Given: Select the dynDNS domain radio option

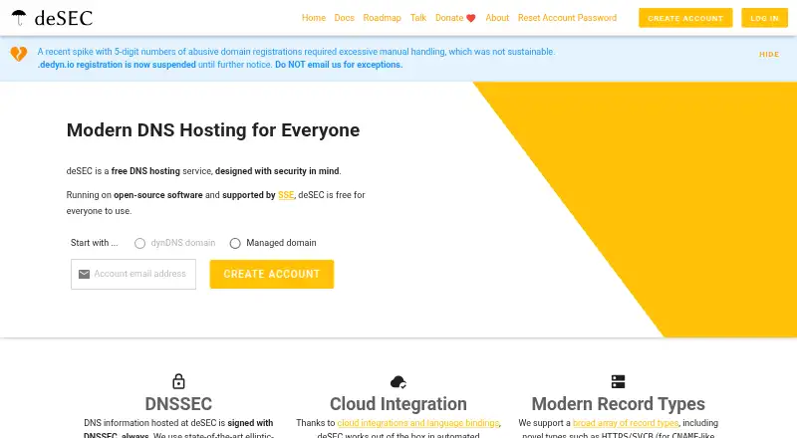Looking at the screenshot, I should (139, 244).
